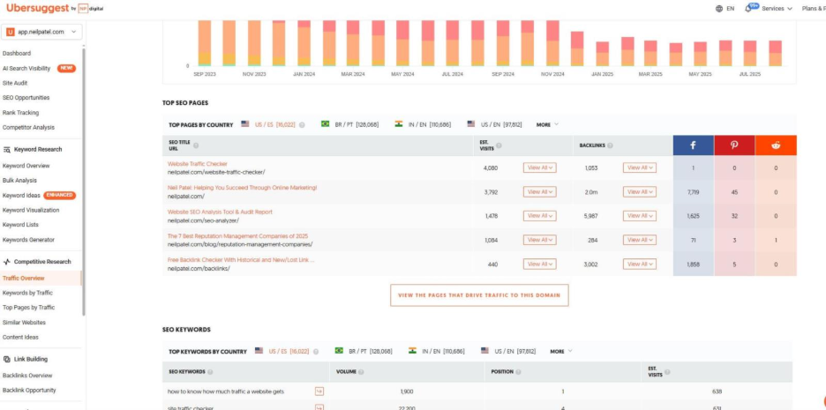Click keyword 'how to know how much traffic a website gets'
826x410 pixels.
(226, 391)
